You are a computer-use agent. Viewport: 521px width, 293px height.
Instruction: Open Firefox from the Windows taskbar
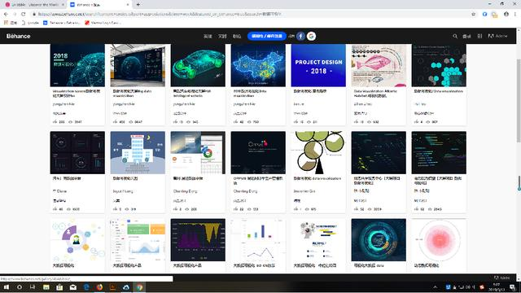point(99,287)
